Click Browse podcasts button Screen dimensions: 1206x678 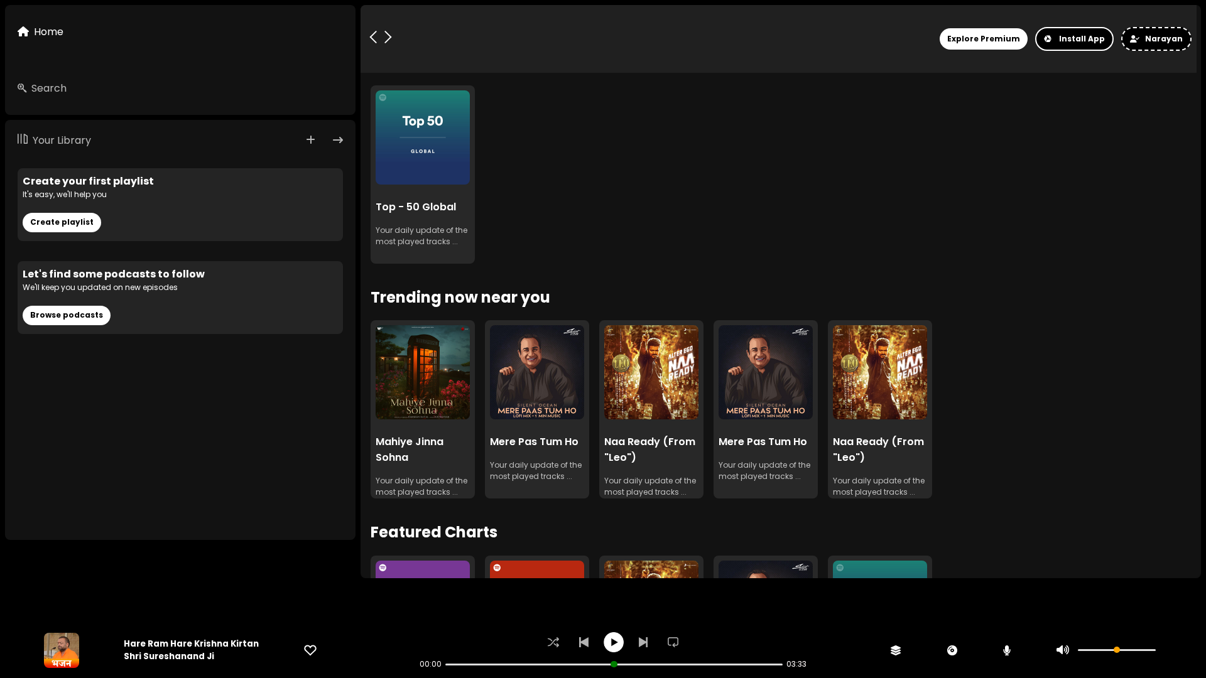pos(67,315)
